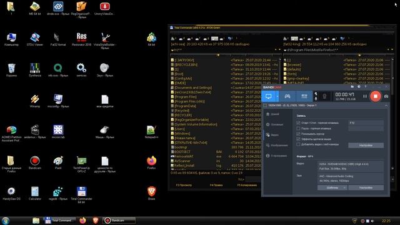Select Bandicam HDMI device recording mode
The width and height of the screenshot is (400, 225).
304,96
